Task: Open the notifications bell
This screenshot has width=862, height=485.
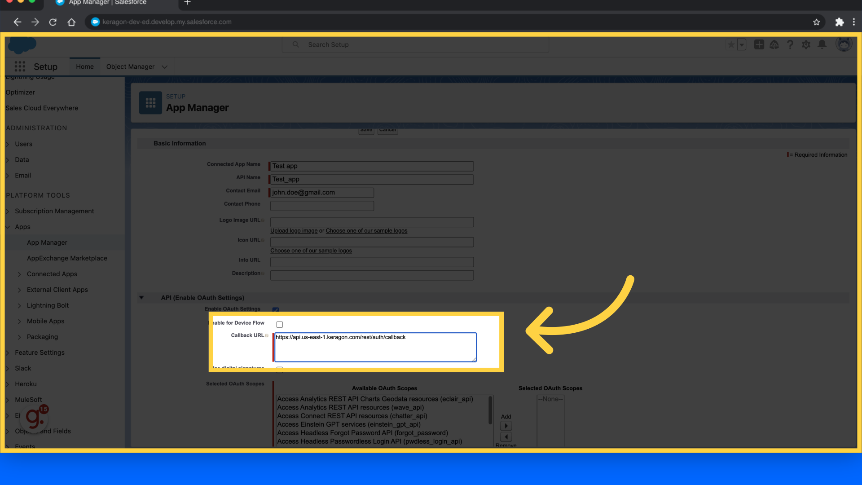Action: coord(822,44)
